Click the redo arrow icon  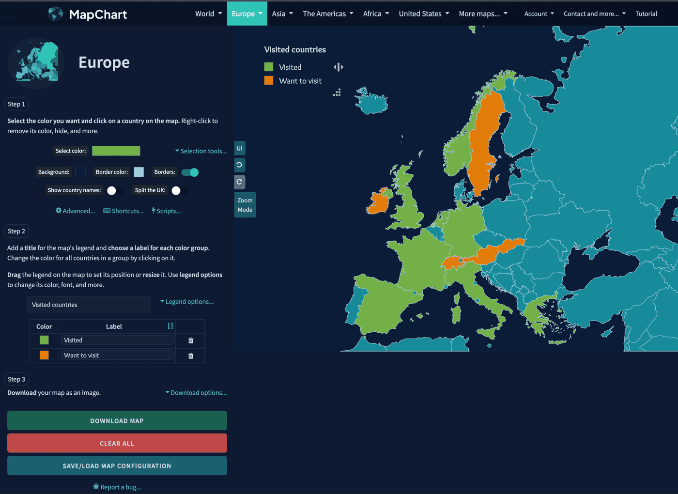click(239, 182)
